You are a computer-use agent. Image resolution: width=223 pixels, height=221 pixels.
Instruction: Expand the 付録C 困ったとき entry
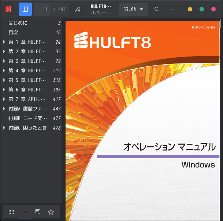(x=4, y=128)
